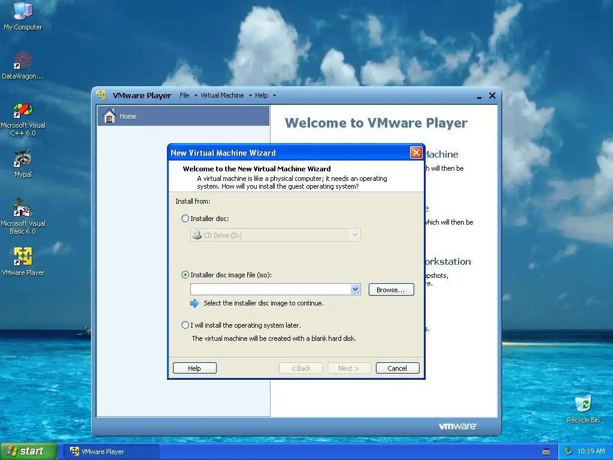Screen dimensions: 613x460
Task: Click the 10:19 AM system clock
Action: [591, 451]
